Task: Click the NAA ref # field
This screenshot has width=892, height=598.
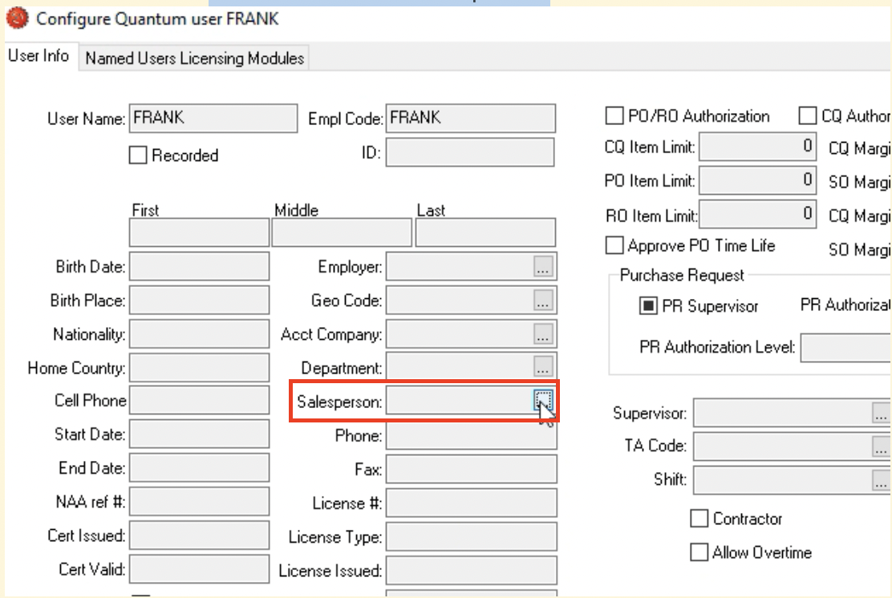Action: (x=199, y=502)
